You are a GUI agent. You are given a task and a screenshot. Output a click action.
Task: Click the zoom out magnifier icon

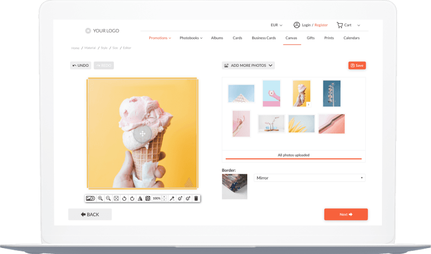pyautogui.click(x=108, y=199)
